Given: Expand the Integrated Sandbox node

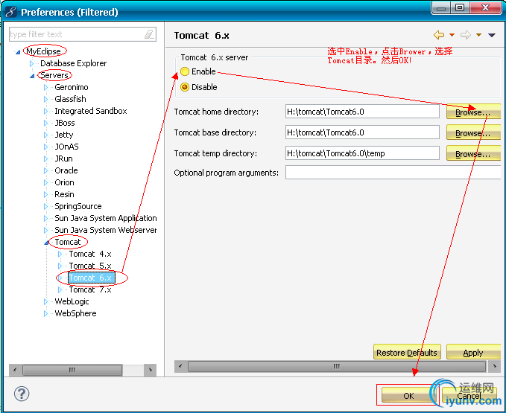Looking at the screenshot, I should coord(45,111).
